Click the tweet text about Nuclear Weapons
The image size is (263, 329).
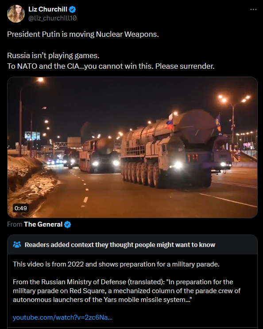[x=83, y=34]
